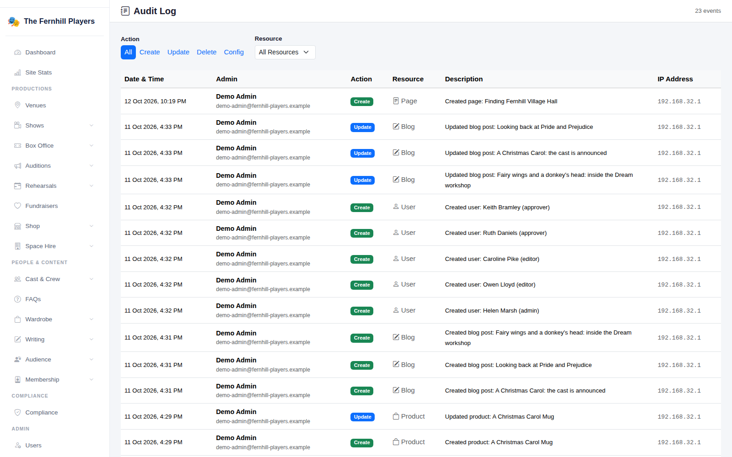Click the '12 Oct 2026, 10:19 PM' timestamp
Screen dimensions: 732x457
point(155,101)
